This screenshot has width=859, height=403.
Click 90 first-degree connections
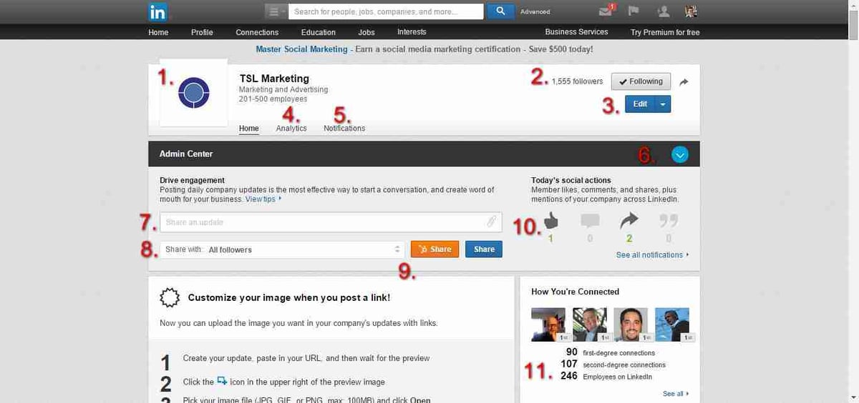[x=610, y=352]
